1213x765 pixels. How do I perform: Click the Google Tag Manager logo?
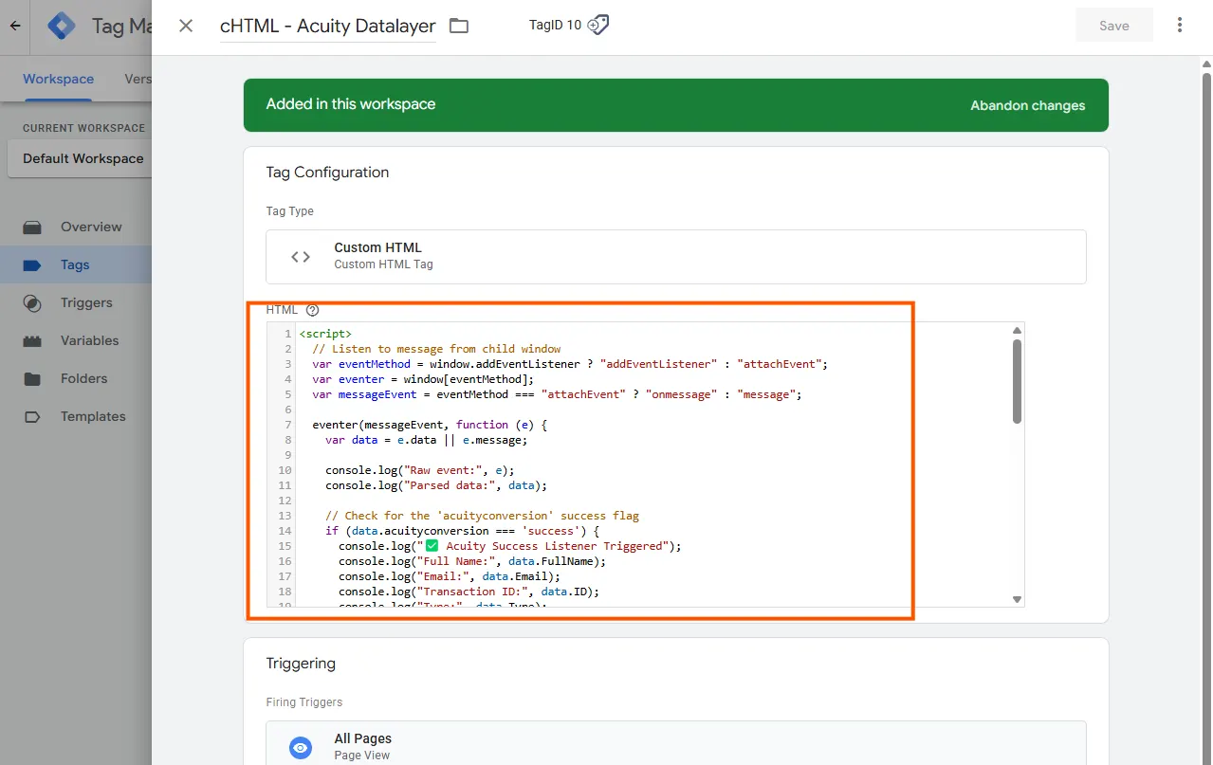[x=63, y=26]
